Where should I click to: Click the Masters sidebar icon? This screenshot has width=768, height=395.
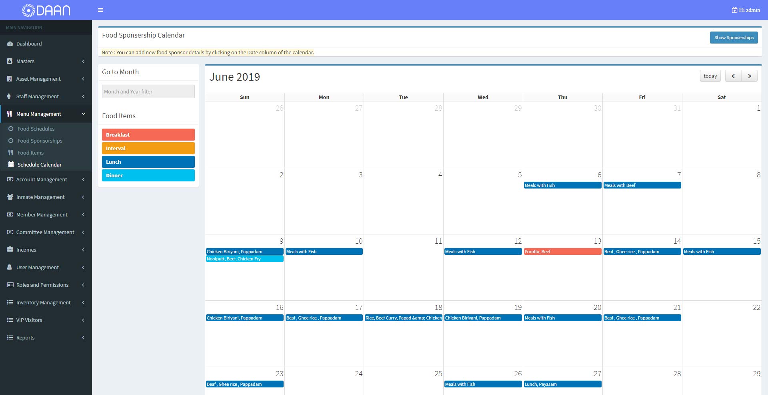click(x=10, y=61)
